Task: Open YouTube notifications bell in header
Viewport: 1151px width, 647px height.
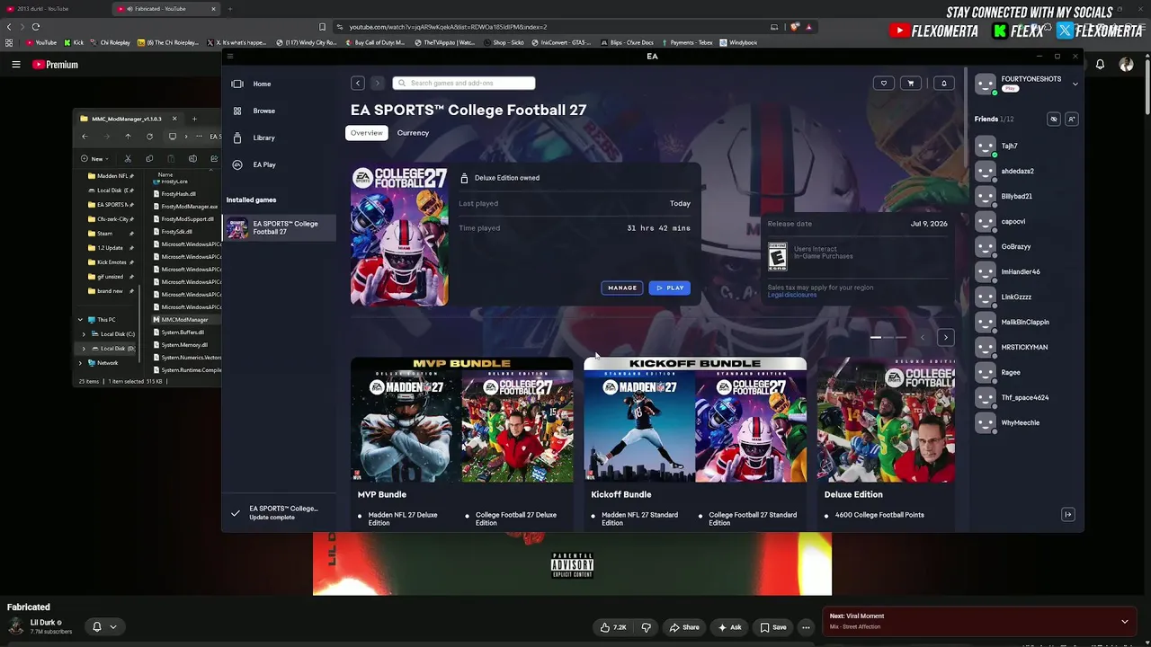Action: [x=1100, y=65]
